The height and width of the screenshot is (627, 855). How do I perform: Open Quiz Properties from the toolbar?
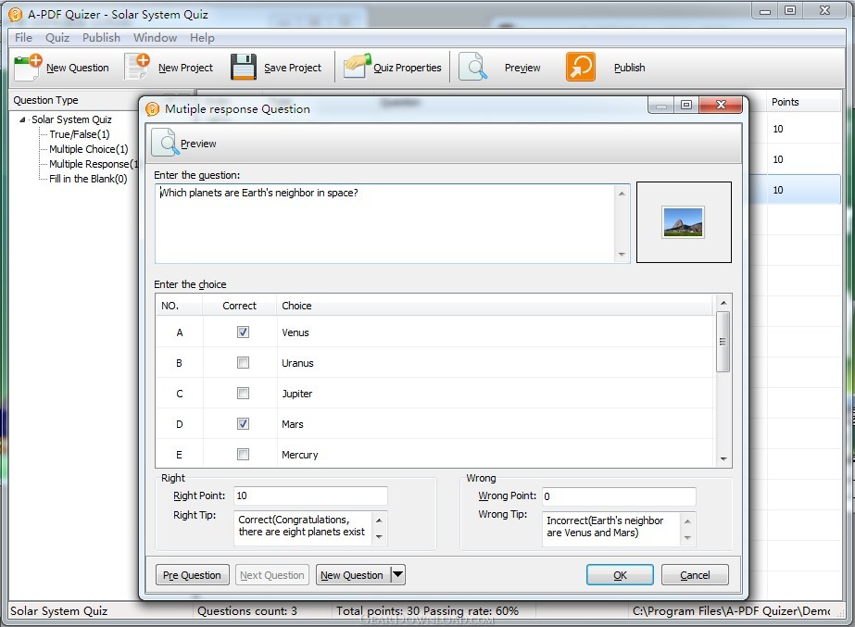pyautogui.click(x=393, y=68)
